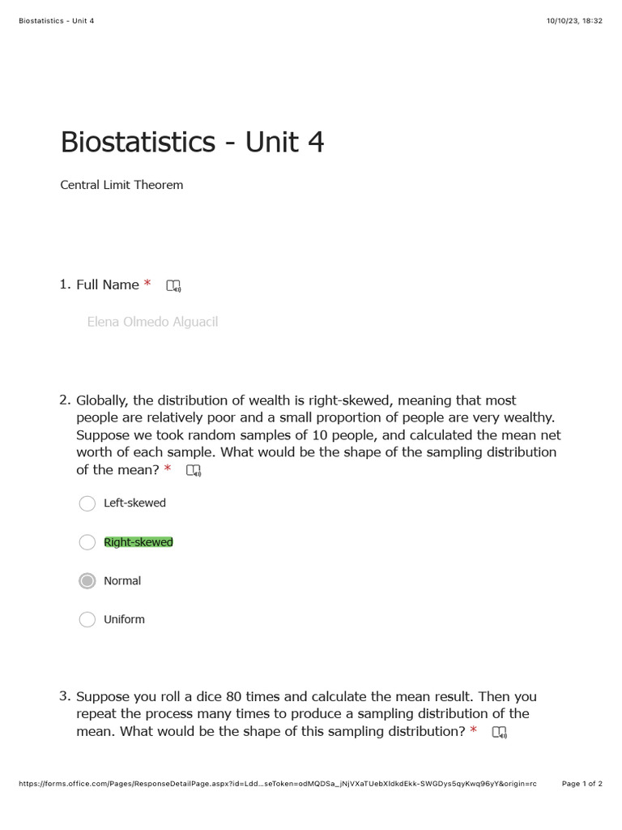Click the 10/10/23, 18:32 timestamp
Viewport: 622px width, 830px height.
[574, 20]
